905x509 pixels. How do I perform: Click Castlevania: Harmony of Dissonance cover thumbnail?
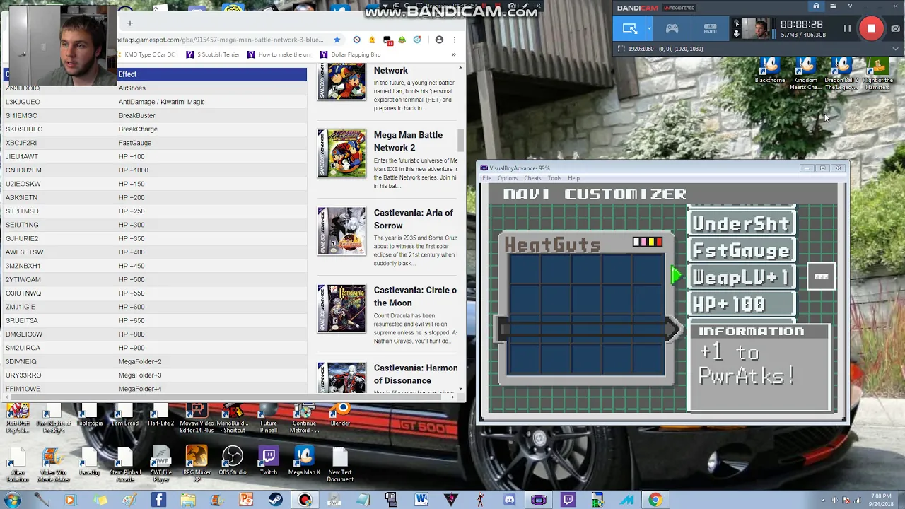(x=341, y=378)
